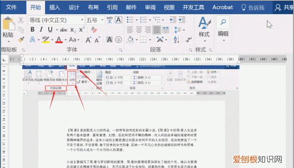The width and height of the screenshot is (294, 168).
Task: Open the Styles gallery button
Action: tap(204, 29)
